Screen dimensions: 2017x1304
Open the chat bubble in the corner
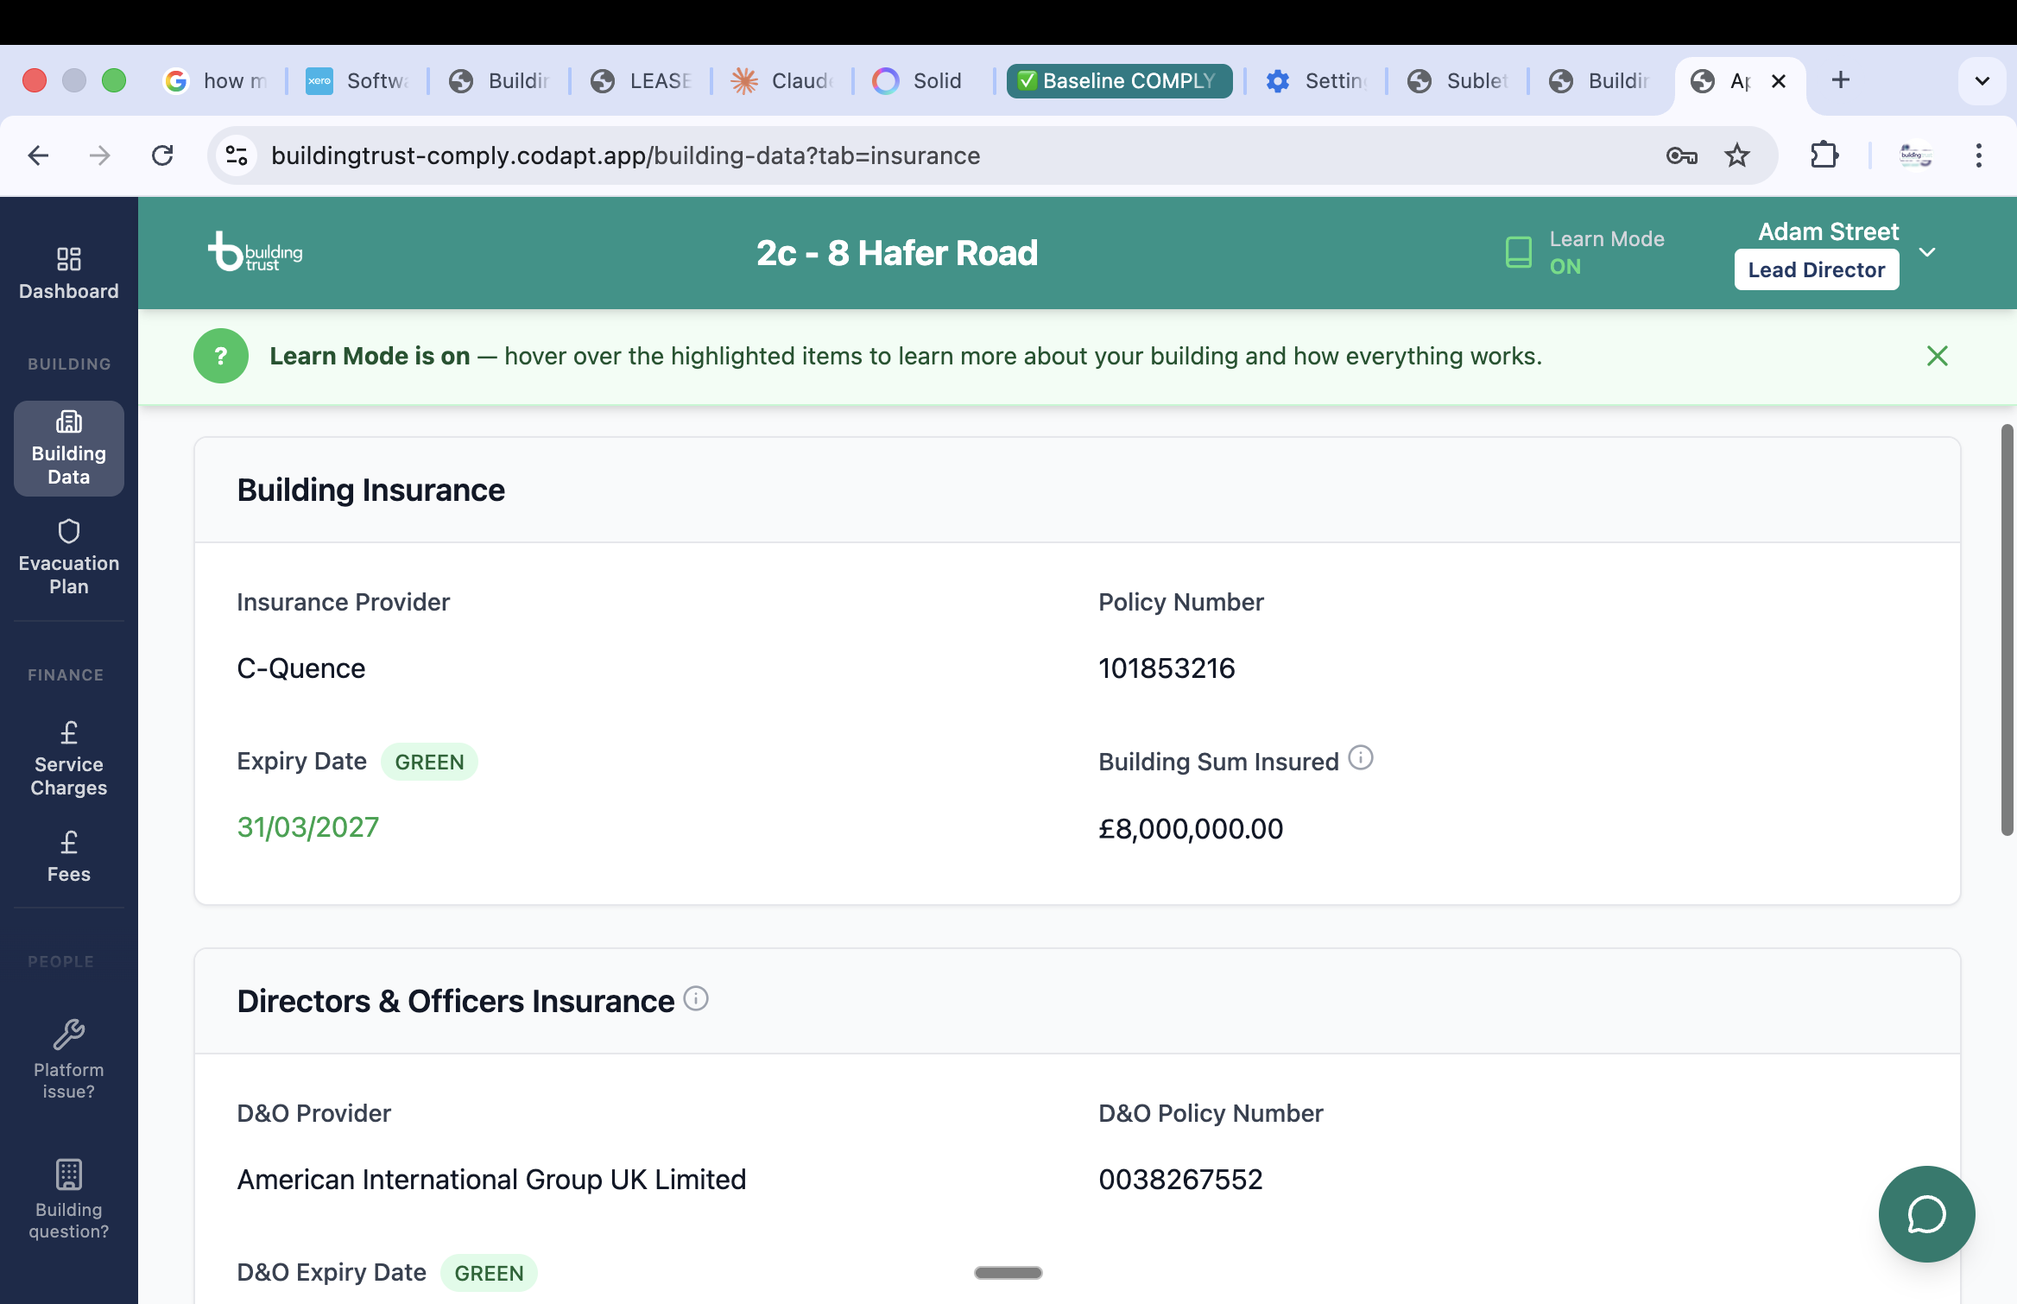[1926, 1213]
